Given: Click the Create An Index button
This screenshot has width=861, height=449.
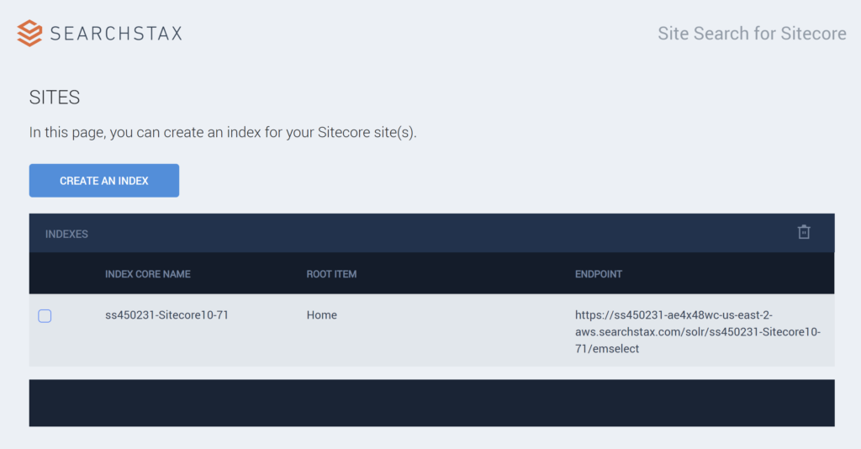Looking at the screenshot, I should 103,181.
